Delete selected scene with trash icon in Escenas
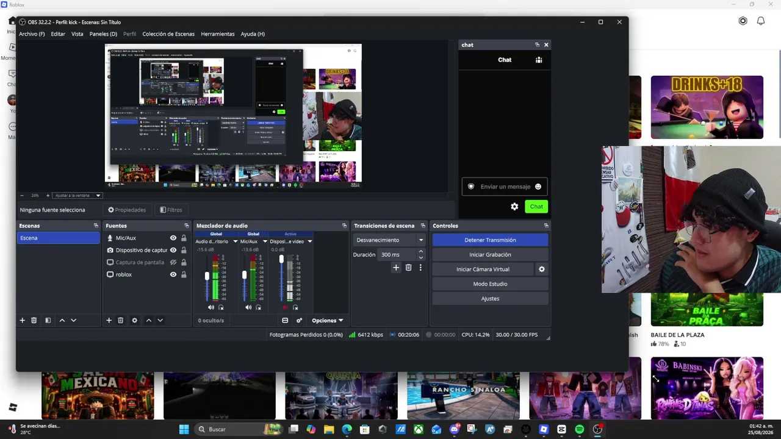 click(x=34, y=320)
